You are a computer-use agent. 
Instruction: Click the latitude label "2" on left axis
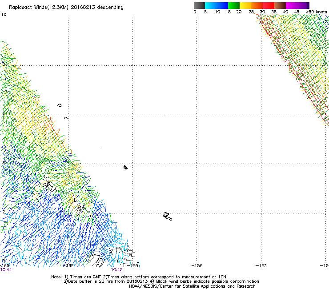pyautogui.click(x=4, y=212)
